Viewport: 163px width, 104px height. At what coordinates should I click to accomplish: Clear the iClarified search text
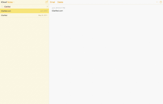pyautogui.click(x=47, y=6)
